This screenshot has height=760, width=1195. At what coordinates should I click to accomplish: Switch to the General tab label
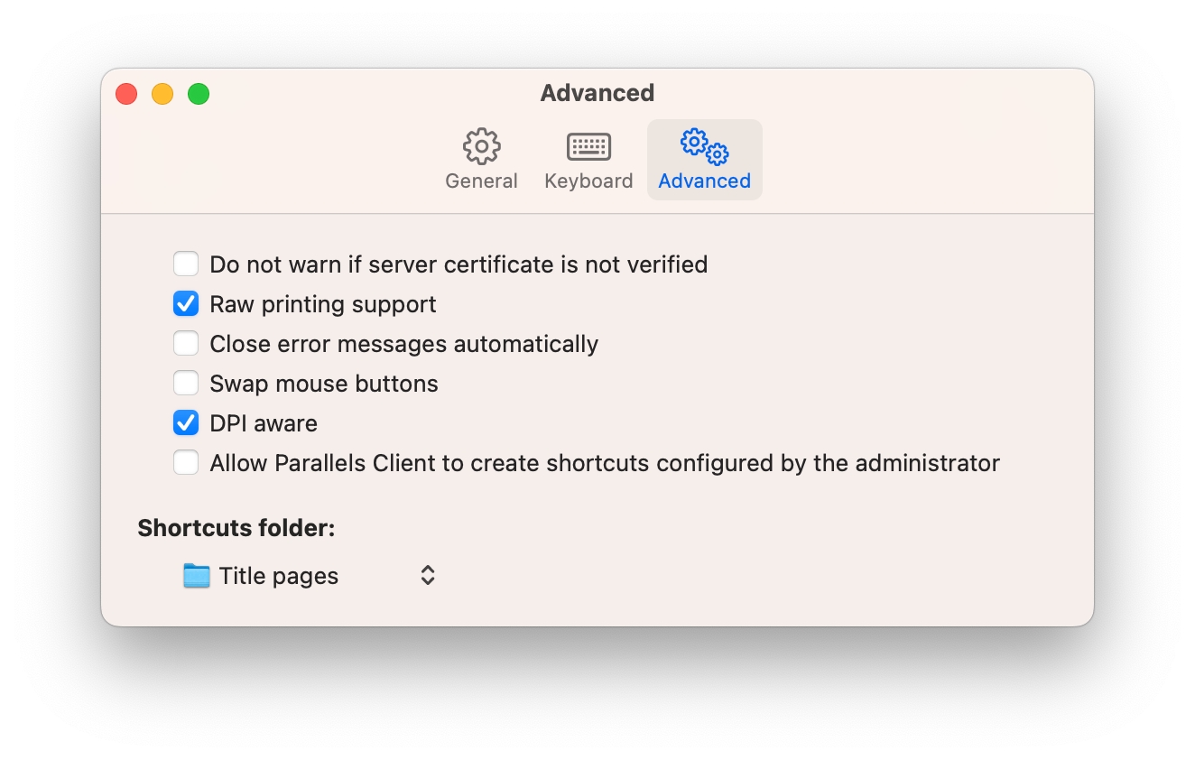481,181
